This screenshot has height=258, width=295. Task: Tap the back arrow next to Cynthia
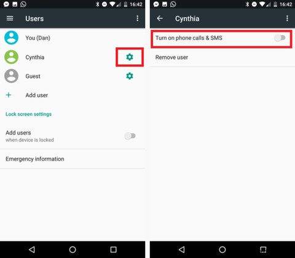click(x=160, y=18)
